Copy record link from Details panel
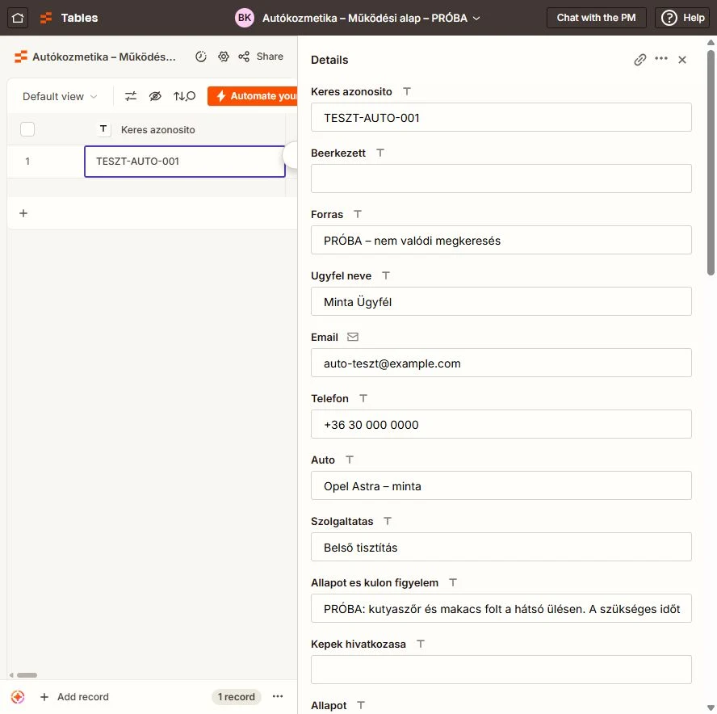 [639, 60]
